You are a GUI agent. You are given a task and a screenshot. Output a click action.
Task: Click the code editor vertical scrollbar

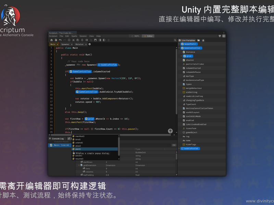pyautogui.click(x=176, y=82)
